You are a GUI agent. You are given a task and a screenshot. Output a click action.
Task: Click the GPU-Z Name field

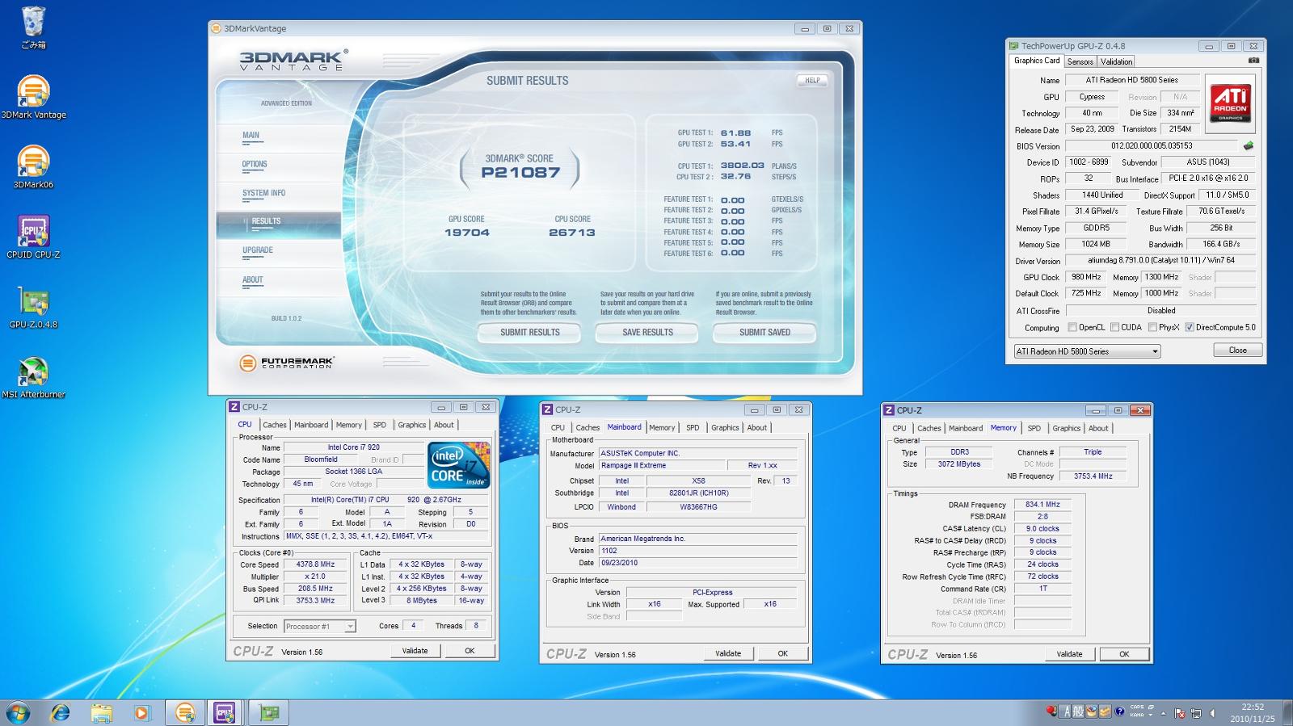coord(1131,80)
